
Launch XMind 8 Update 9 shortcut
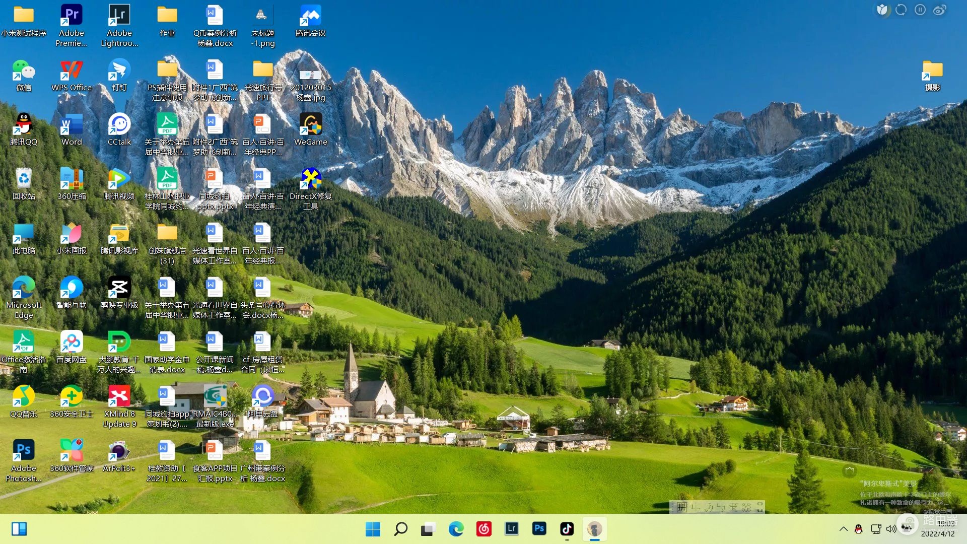119,407
